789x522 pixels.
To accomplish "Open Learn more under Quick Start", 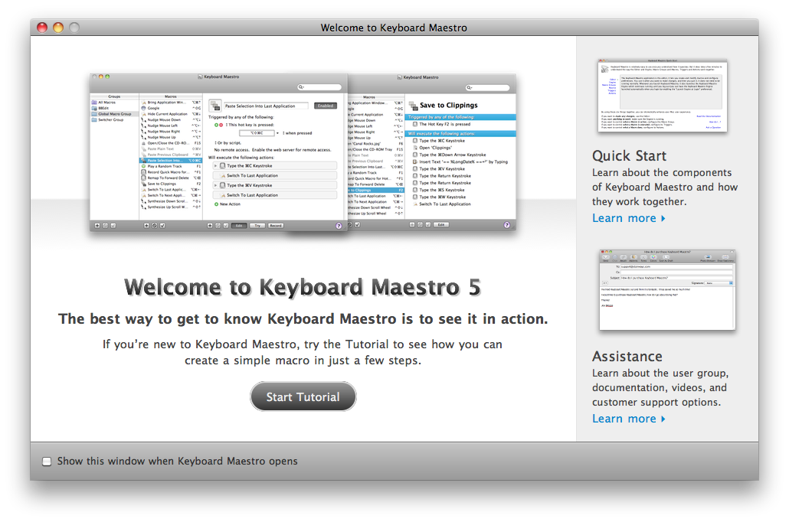I will (x=628, y=218).
